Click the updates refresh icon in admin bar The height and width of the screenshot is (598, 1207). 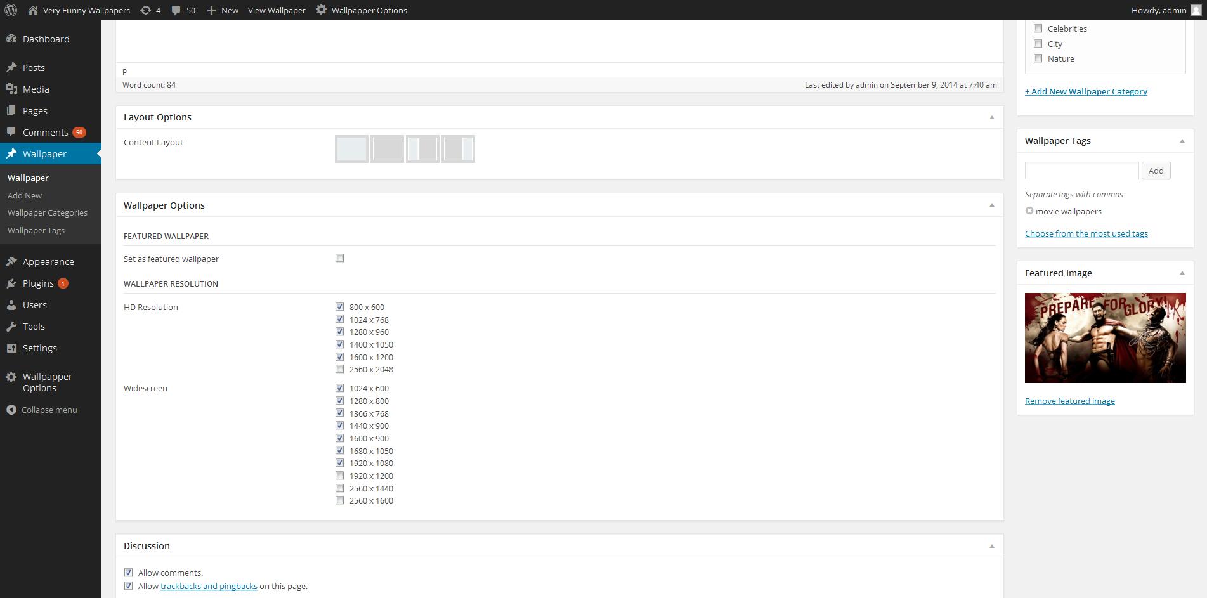click(146, 10)
